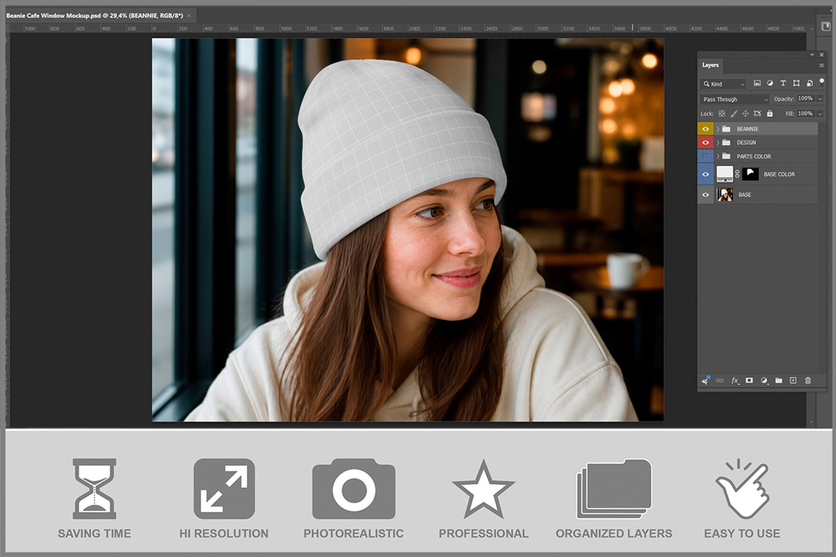Filter layers by pixel layers icon
Screen dimensions: 836x557
[x=757, y=84]
